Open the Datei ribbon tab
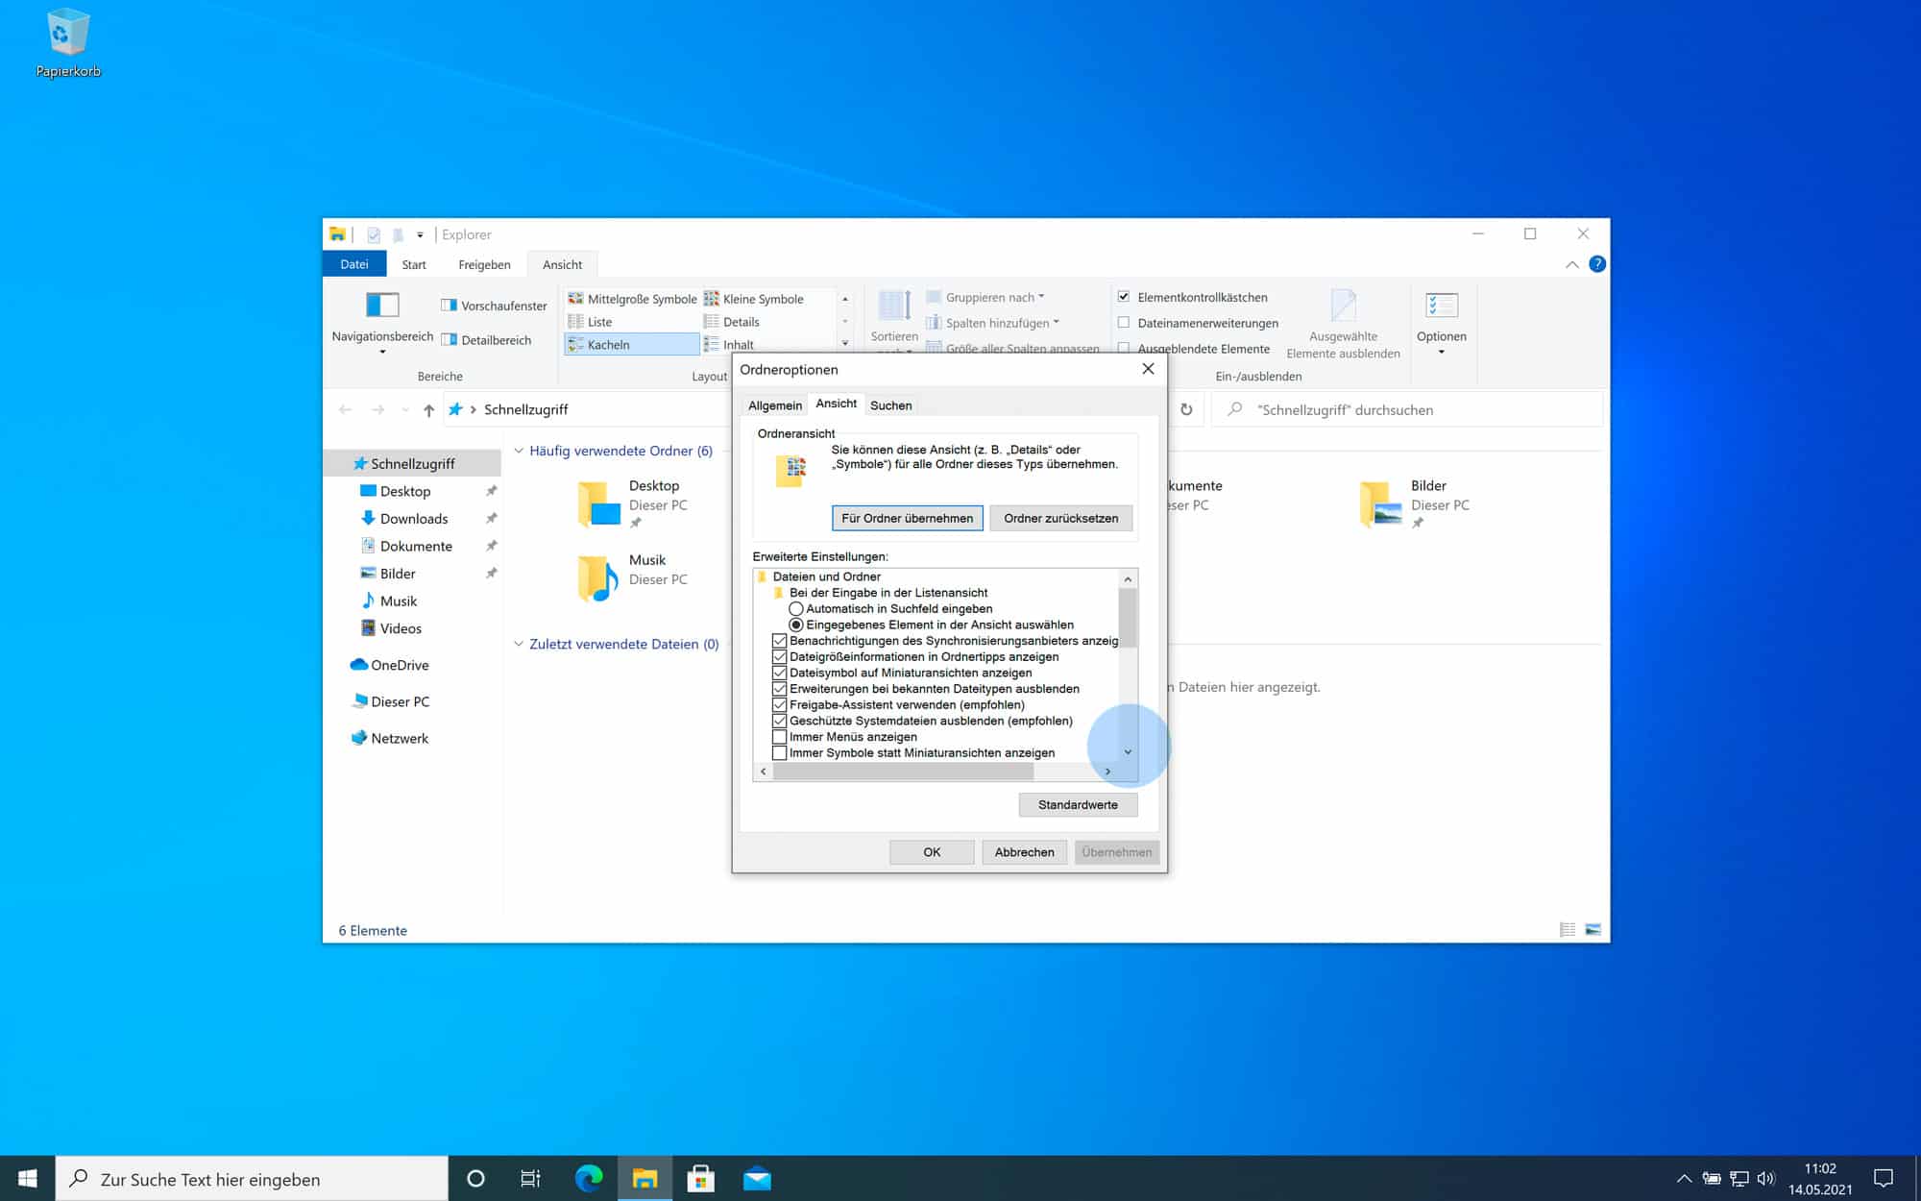Viewport: 1921px width, 1201px height. [354, 264]
